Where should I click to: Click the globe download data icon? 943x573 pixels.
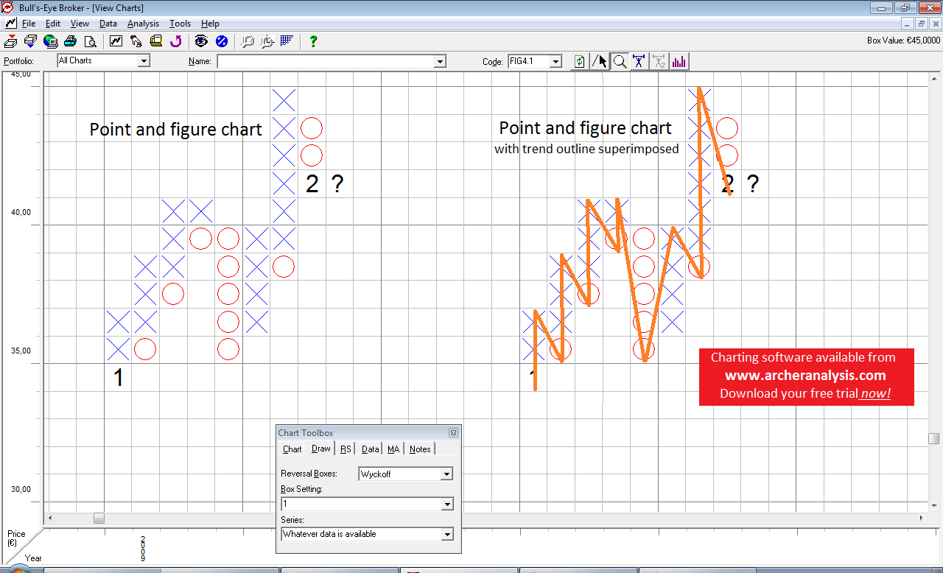pos(50,41)
